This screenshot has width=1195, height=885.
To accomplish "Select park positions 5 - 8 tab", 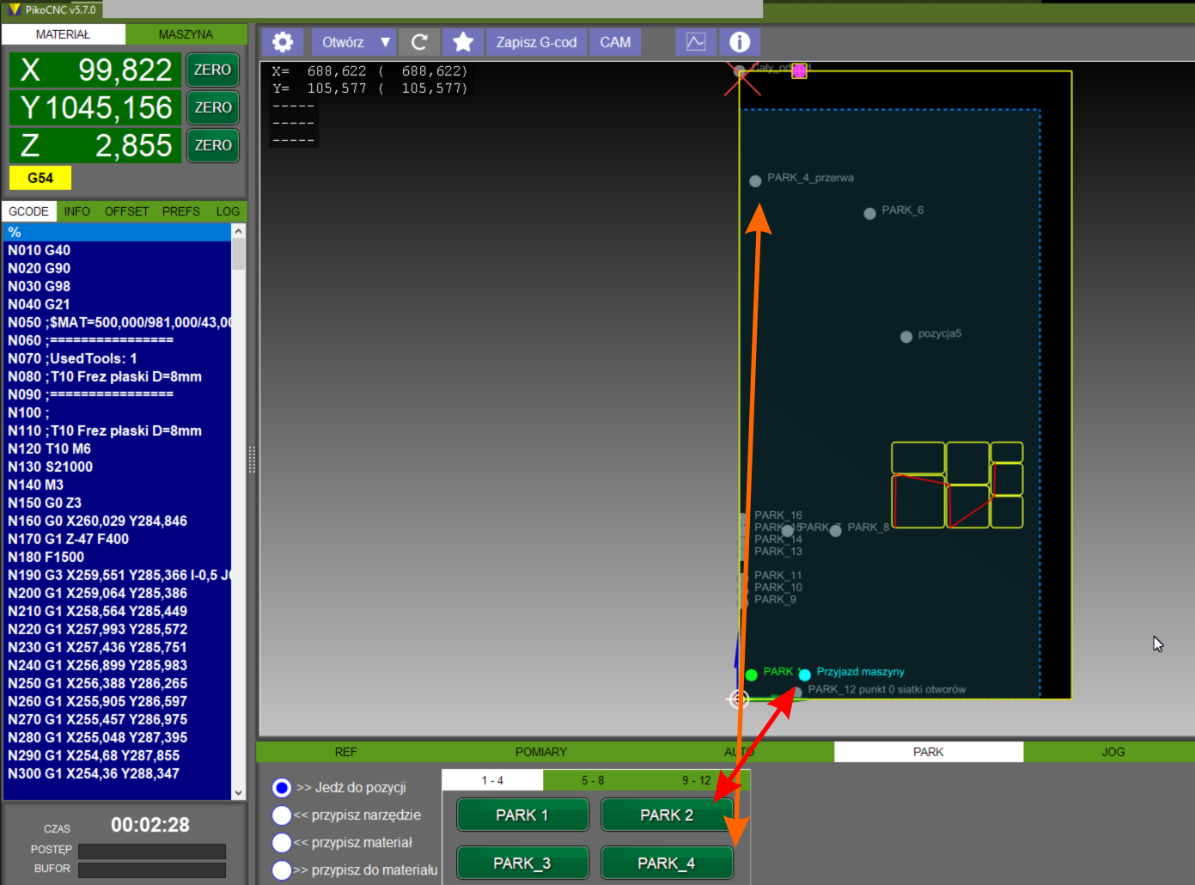I will click(x=593, y=780).
